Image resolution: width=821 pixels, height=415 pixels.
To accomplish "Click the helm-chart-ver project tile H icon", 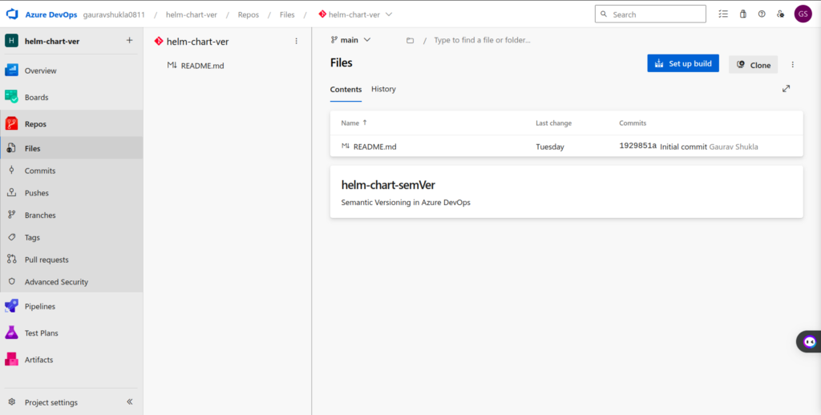I will click(11, 41).
